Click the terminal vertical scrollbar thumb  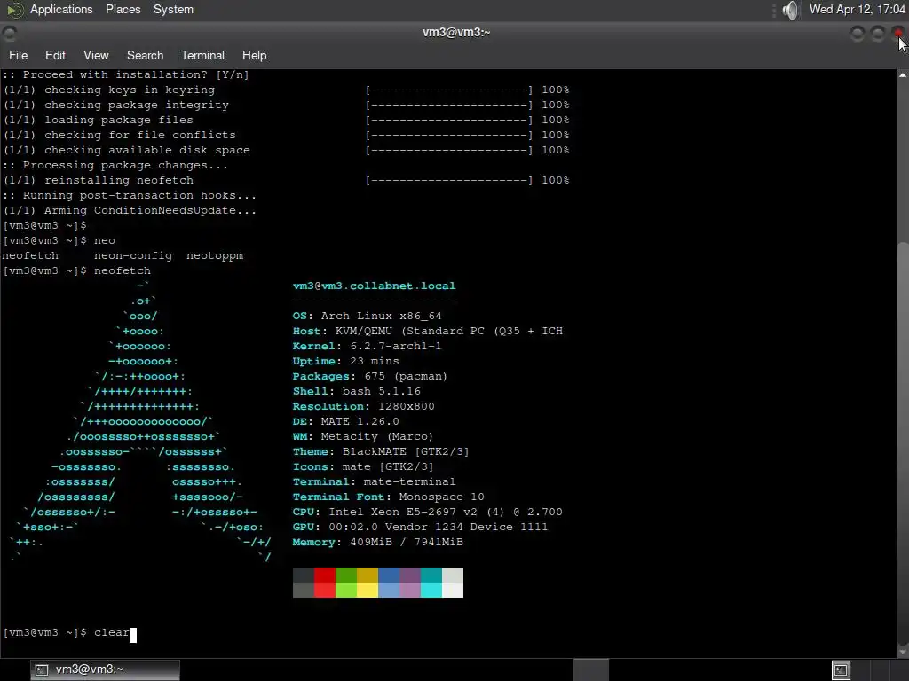tap(903, 443)
